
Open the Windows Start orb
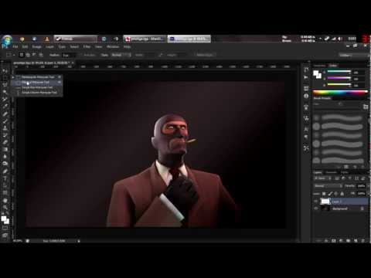6,40
